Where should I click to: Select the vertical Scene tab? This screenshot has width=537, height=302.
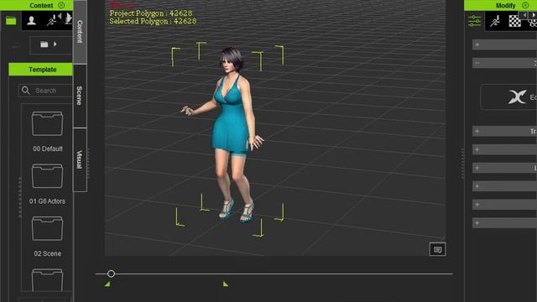[x=80, y=96]
